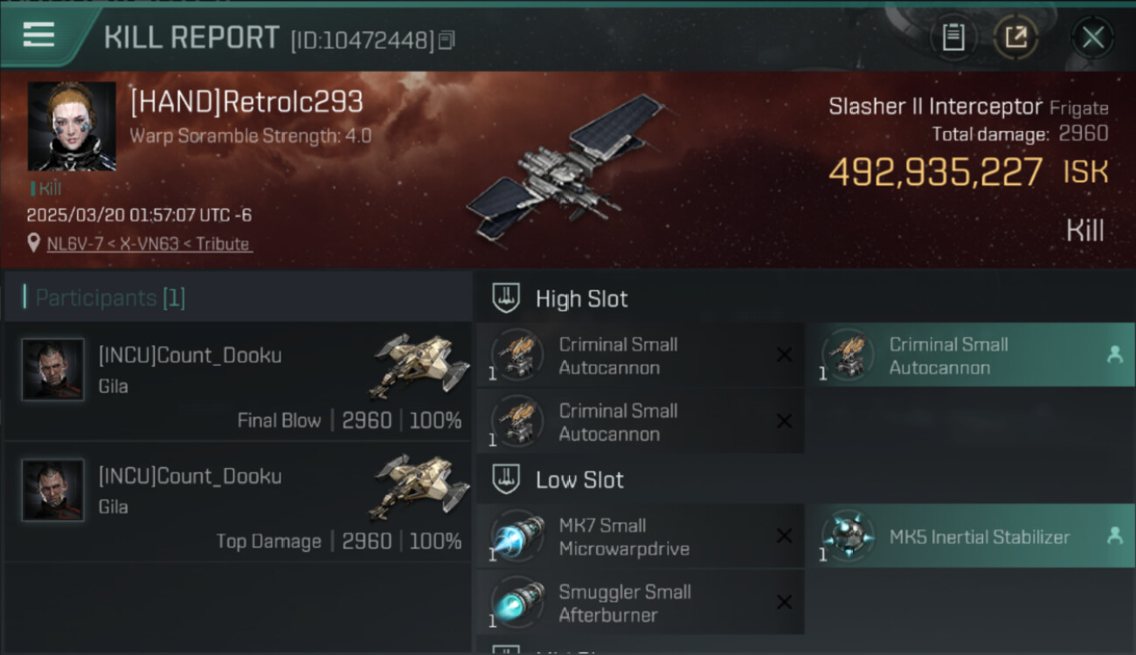Open the NL6V-7 system location link
The image size is (1136, 655).
[149, 244]
